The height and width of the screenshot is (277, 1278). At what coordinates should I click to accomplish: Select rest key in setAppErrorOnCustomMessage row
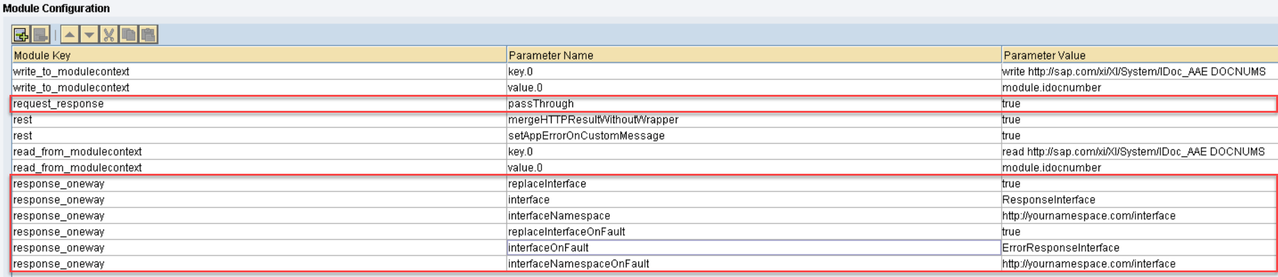tap(259, 136)
